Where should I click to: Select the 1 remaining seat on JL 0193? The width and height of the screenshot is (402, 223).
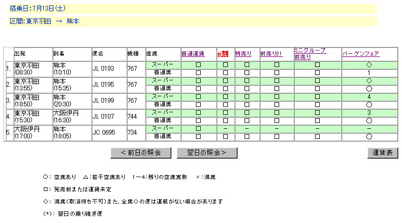(369, 73)
